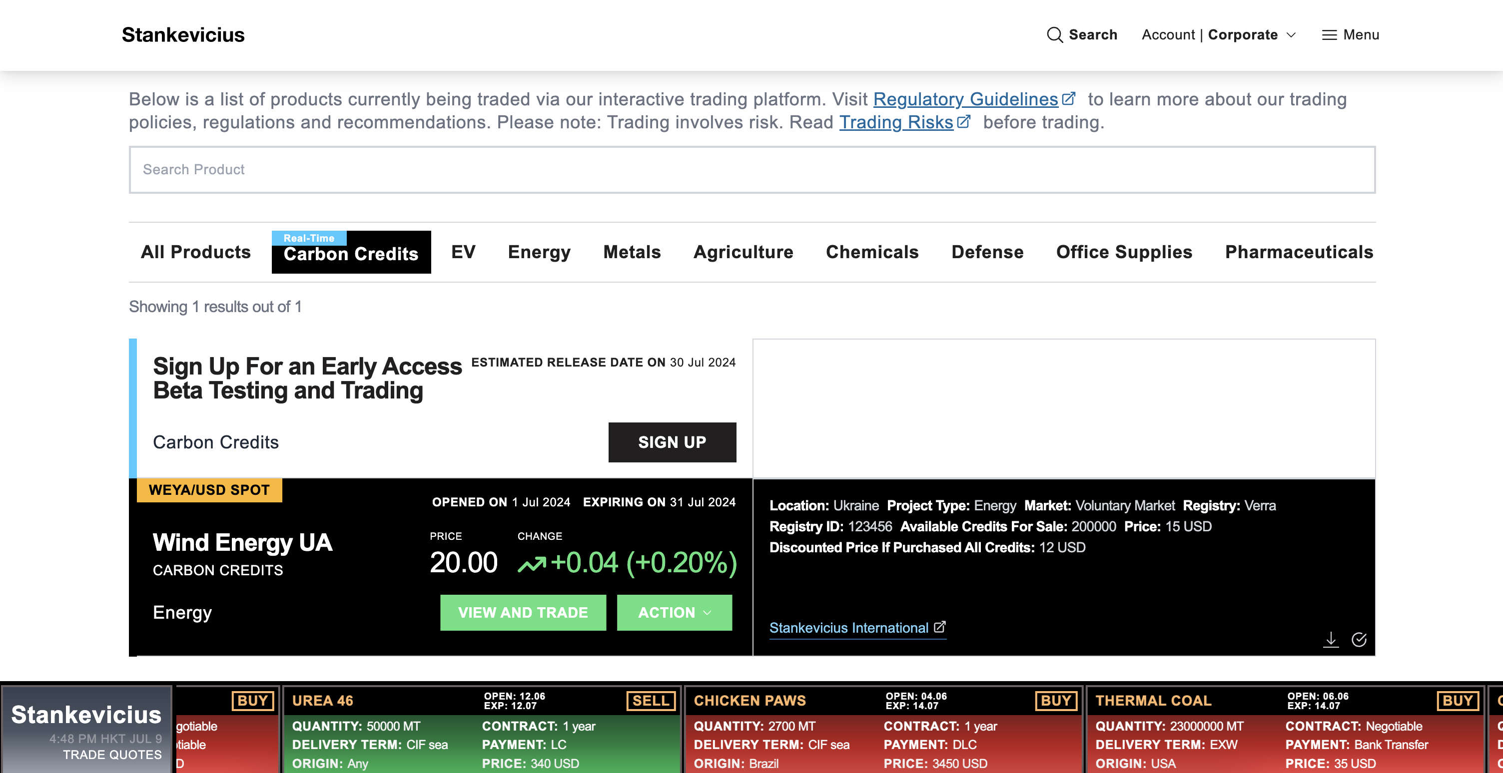Click SELL badge on UREA 46 quote
This screenshot has width=1503, height=773.
[651, 701]
